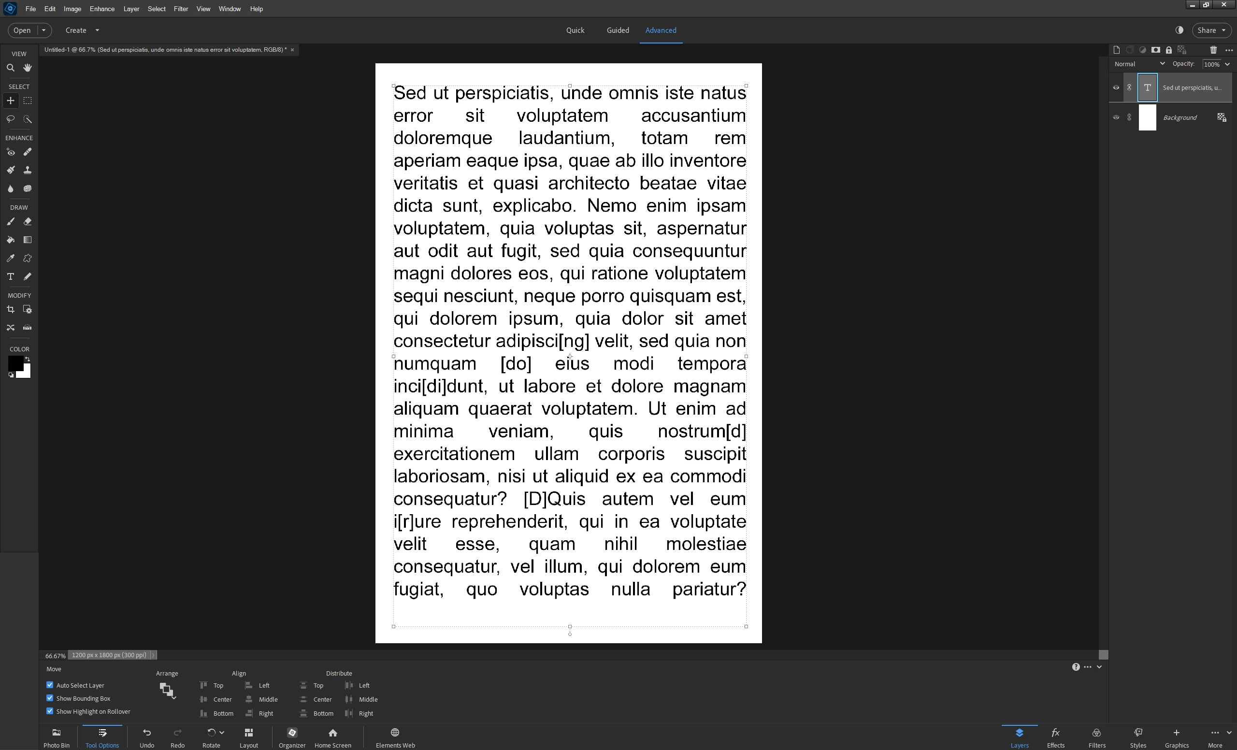Click the black foreground color swatch

(x=14, y=362)
